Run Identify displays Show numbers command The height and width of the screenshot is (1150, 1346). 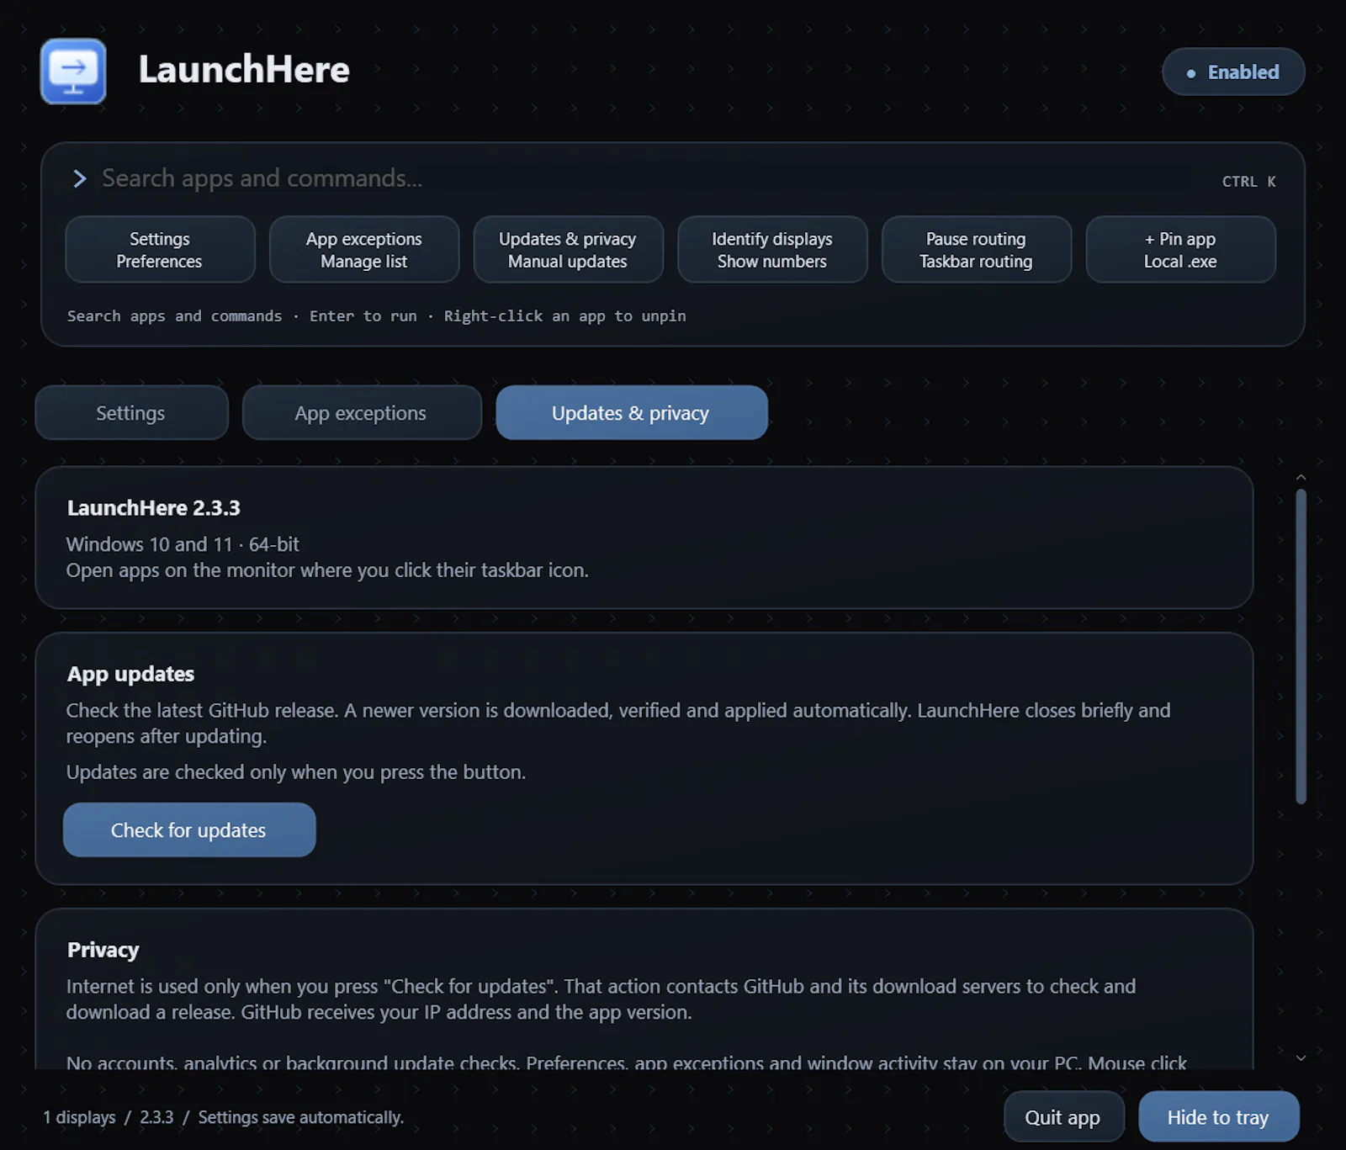[772, 250]
